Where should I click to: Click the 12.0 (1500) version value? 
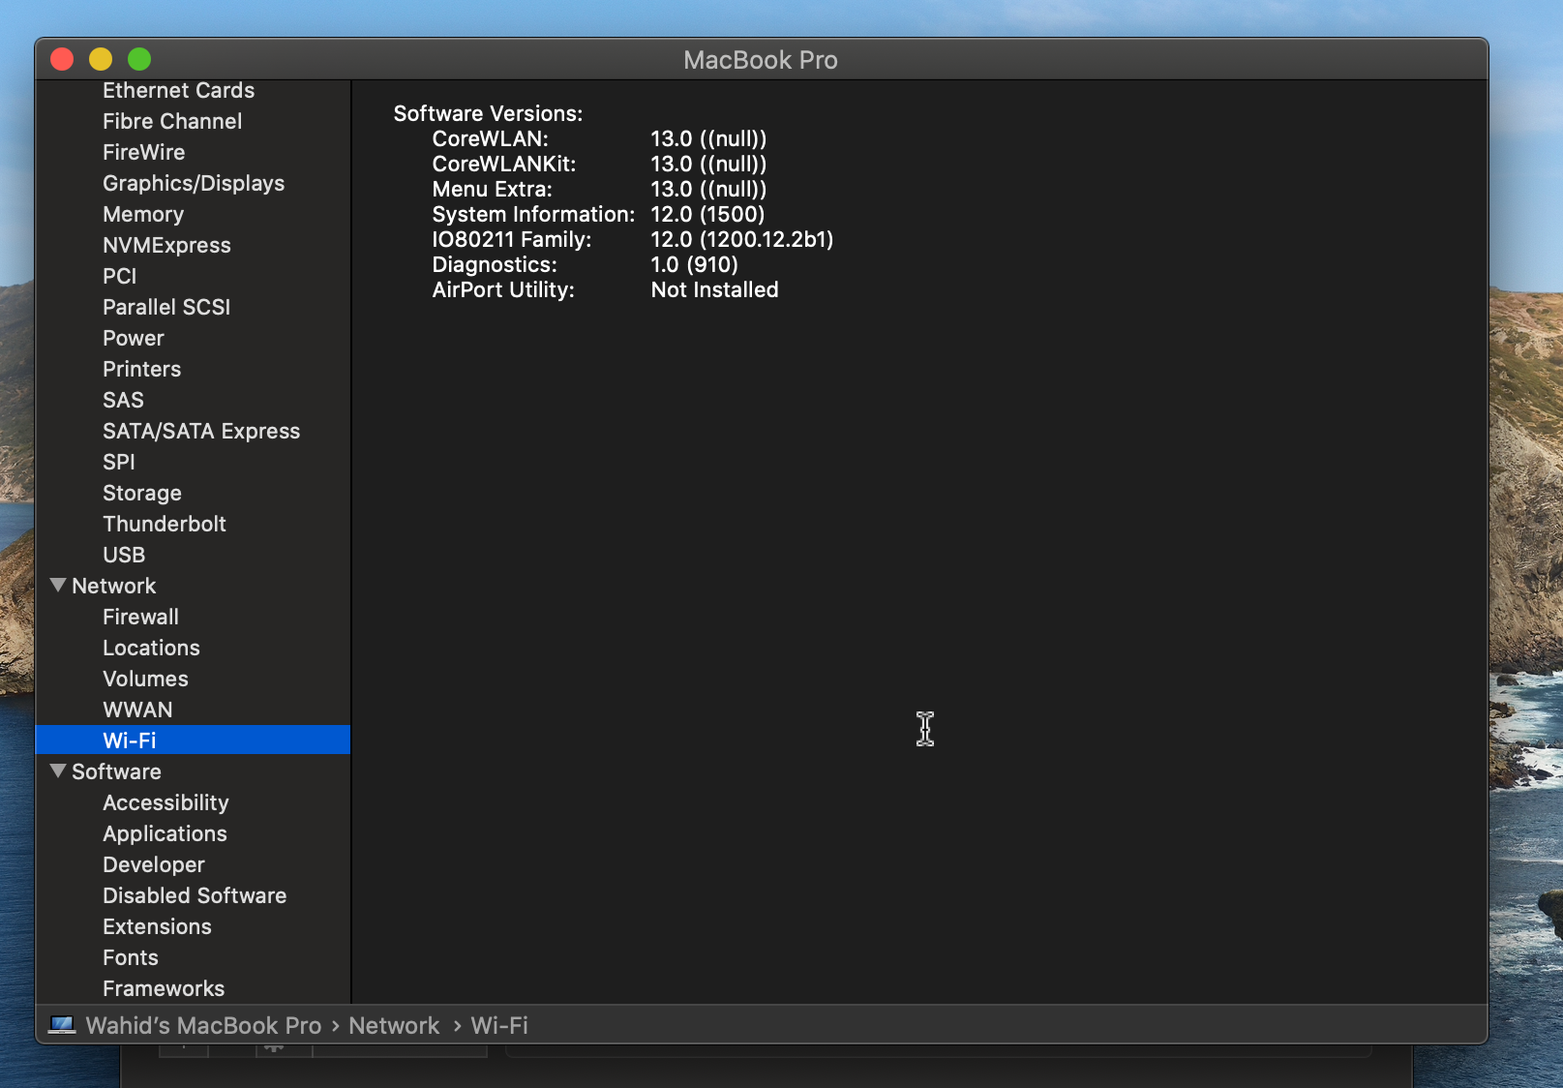(707, 214)
